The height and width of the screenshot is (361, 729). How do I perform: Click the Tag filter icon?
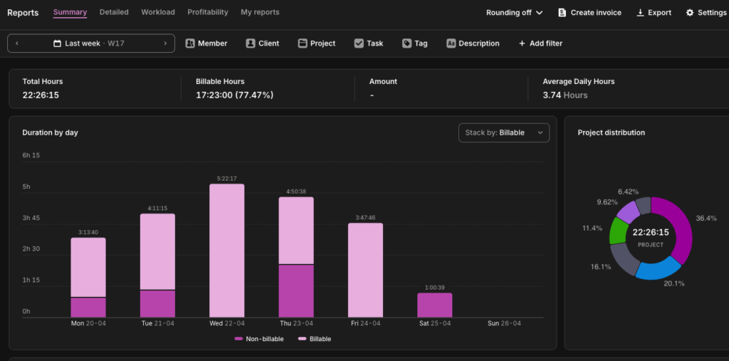[x=407, y=43]
